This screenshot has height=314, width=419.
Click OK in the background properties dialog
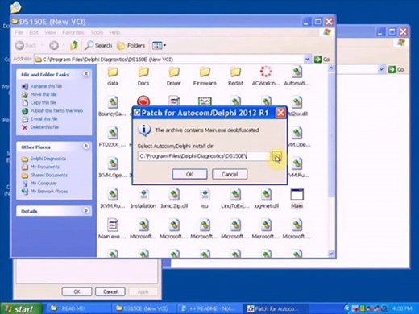coord(77,291)
